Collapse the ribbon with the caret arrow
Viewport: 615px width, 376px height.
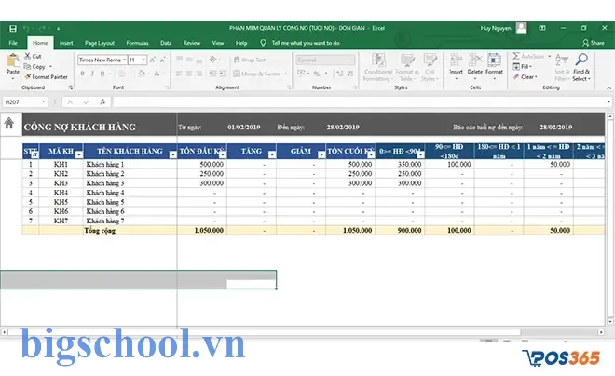click(x=608, y=88)
